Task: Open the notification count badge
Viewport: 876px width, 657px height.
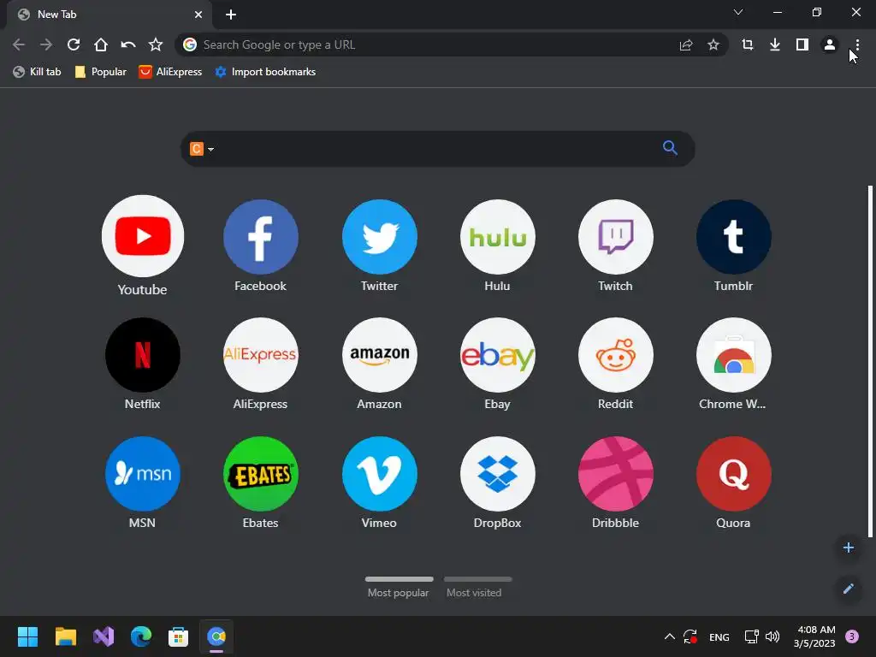Action: (851, 636)
